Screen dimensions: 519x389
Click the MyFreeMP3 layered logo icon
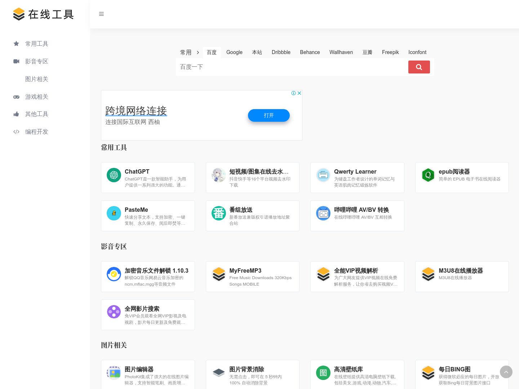tap(219, 274)
